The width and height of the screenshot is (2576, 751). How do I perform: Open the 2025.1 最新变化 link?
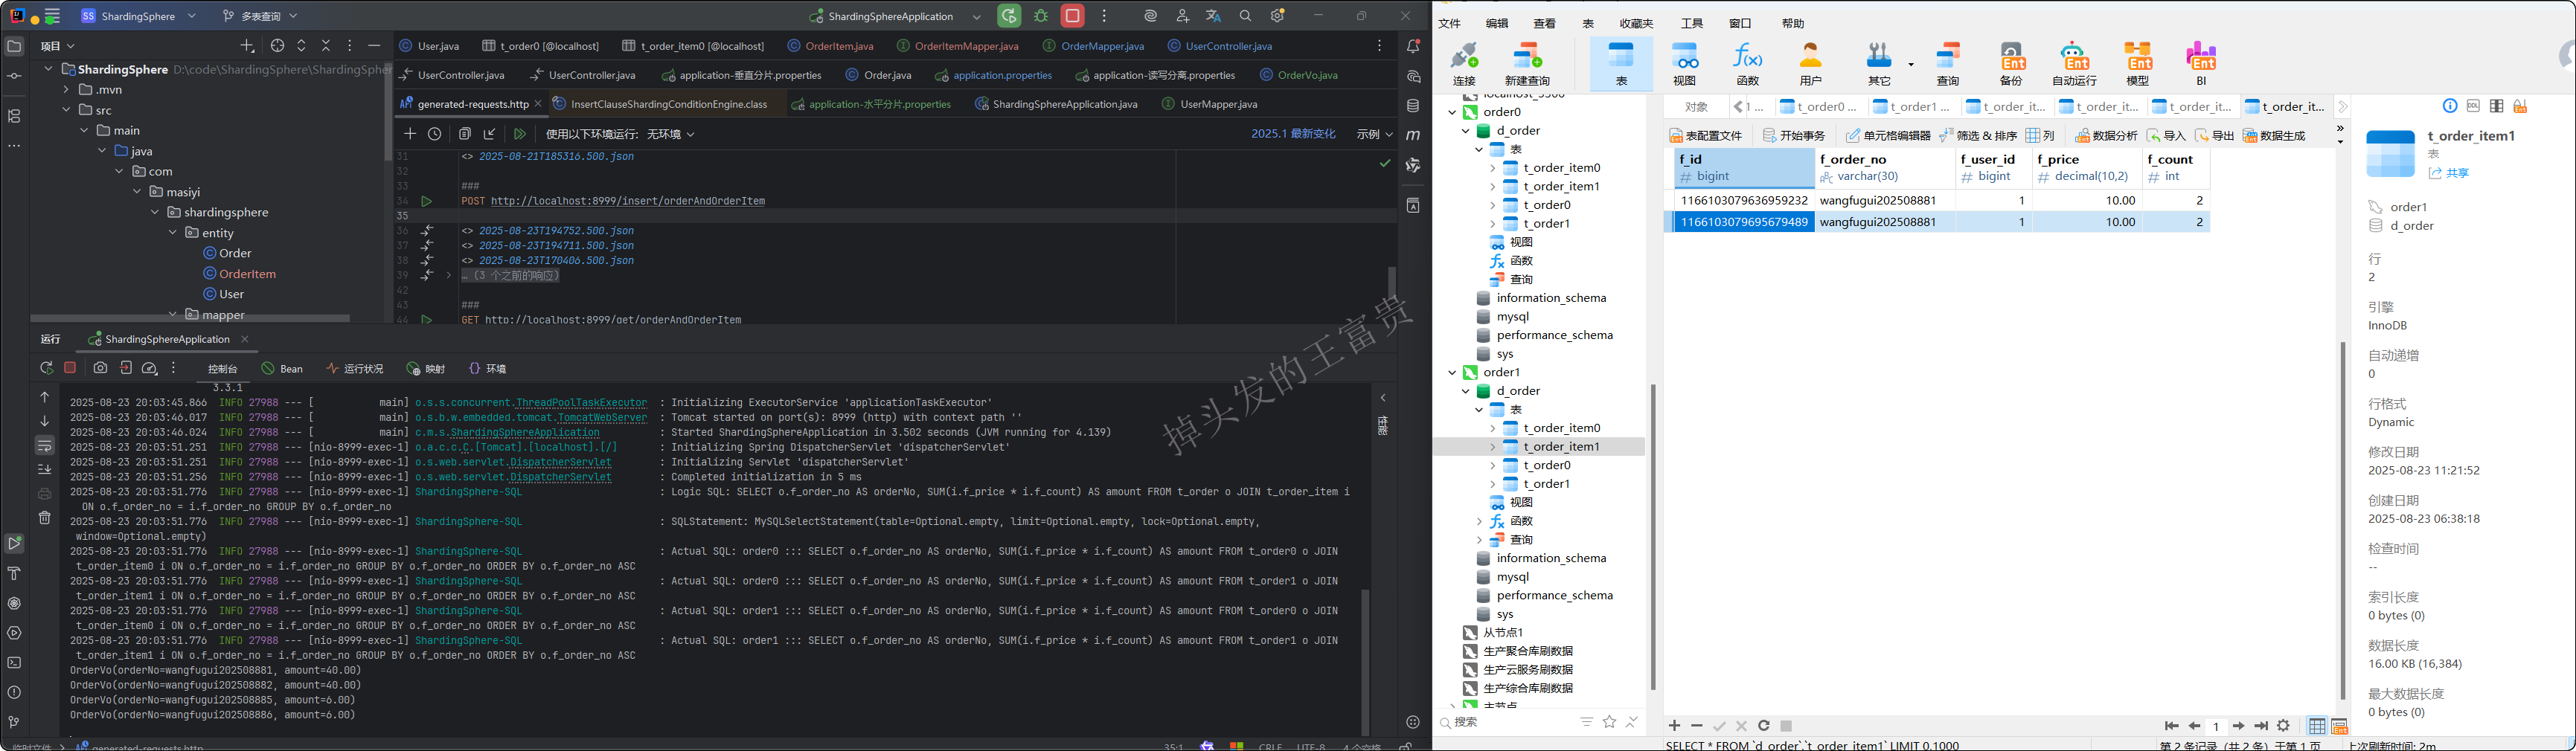tap(1293, 134)
